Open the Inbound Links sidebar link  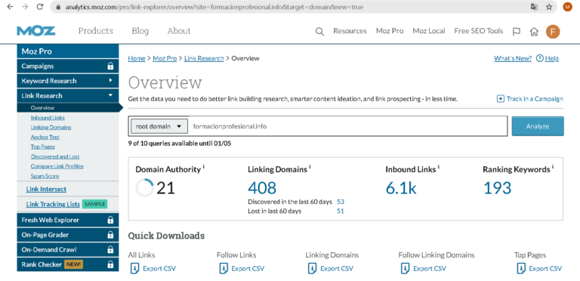[48, 118]
